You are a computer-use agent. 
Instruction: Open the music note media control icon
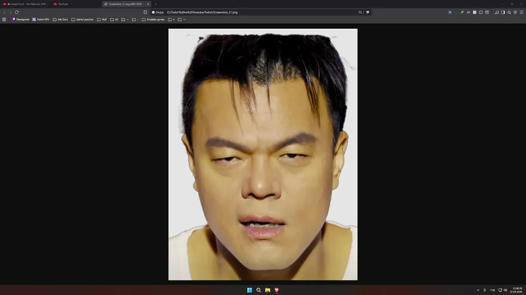coord(497,12)
